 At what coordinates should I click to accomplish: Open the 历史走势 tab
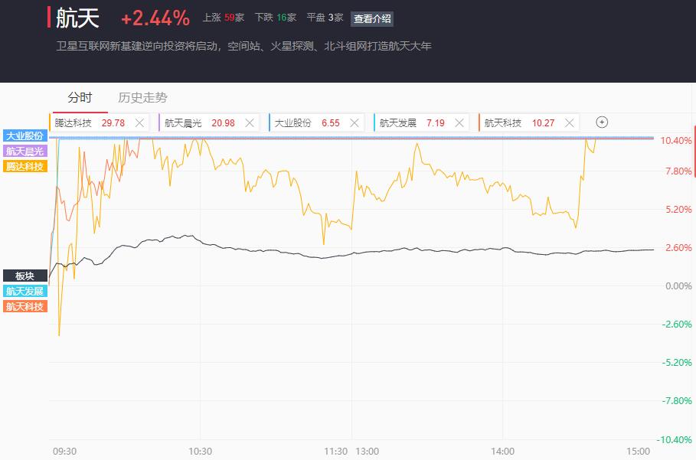click(142, 97)
